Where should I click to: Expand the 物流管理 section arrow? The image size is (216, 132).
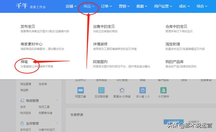pos(57,100)
